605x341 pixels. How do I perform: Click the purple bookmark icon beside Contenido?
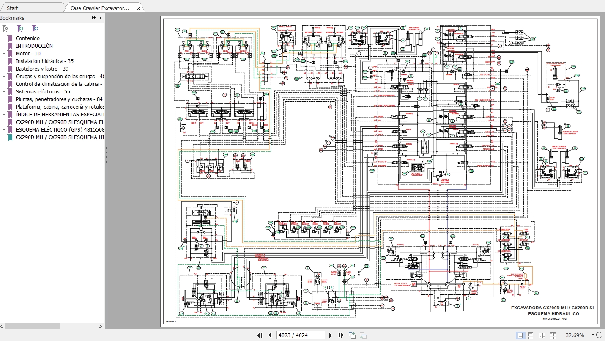tap(11, 38)
